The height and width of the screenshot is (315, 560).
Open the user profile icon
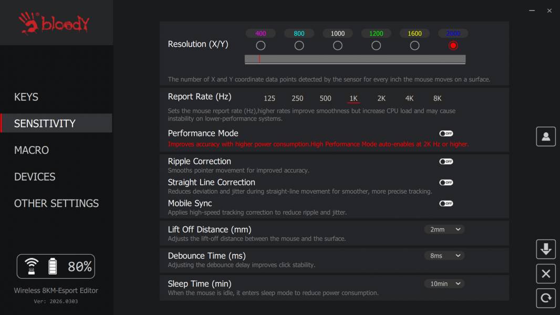click(x=545, y=136)
